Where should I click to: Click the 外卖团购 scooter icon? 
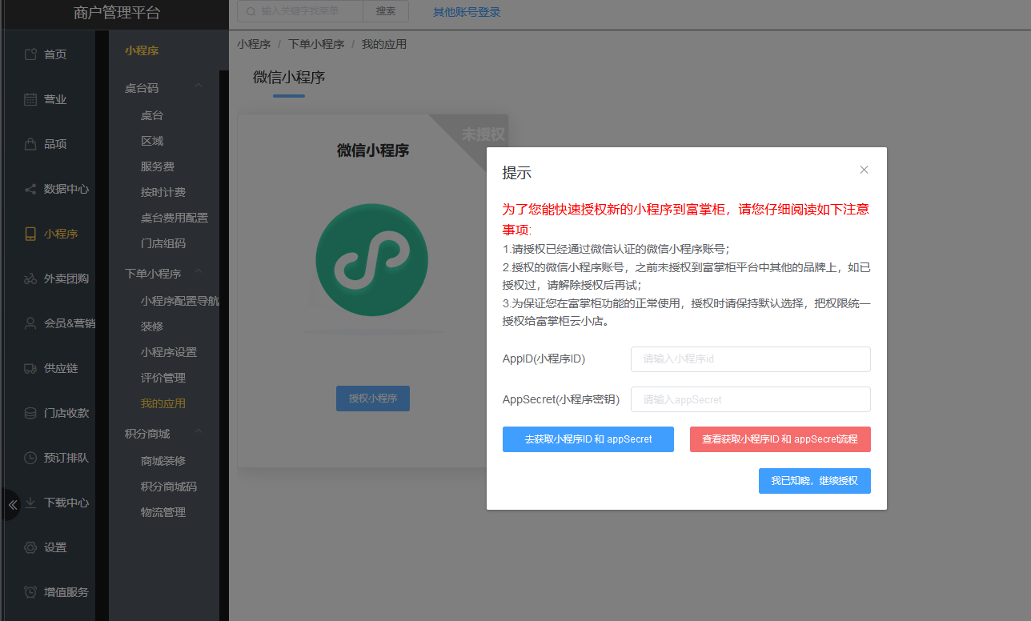coord(30,278)
